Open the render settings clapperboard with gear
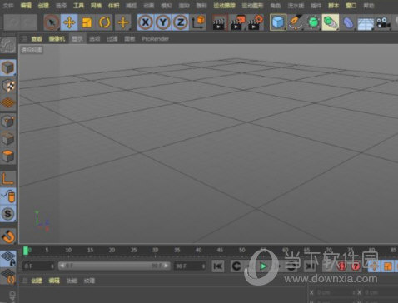 (x=255, y=22)
